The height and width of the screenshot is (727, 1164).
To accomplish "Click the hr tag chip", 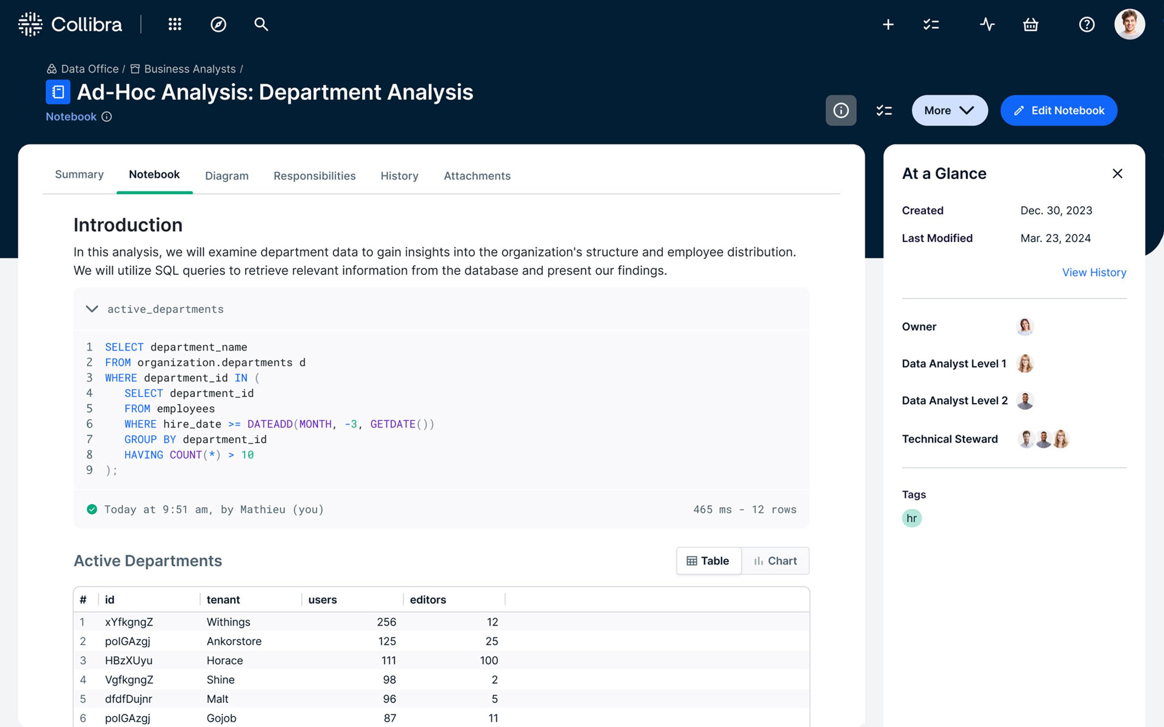I will (911, 518).
